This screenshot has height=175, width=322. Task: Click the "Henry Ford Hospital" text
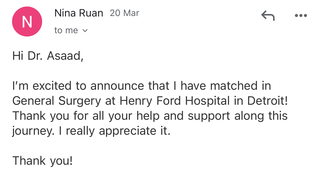point(175,101)
